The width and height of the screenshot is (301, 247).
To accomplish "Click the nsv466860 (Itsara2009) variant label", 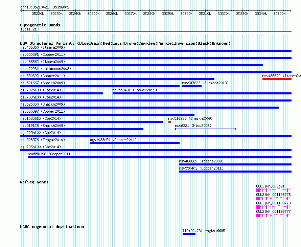I will [43, 47].
